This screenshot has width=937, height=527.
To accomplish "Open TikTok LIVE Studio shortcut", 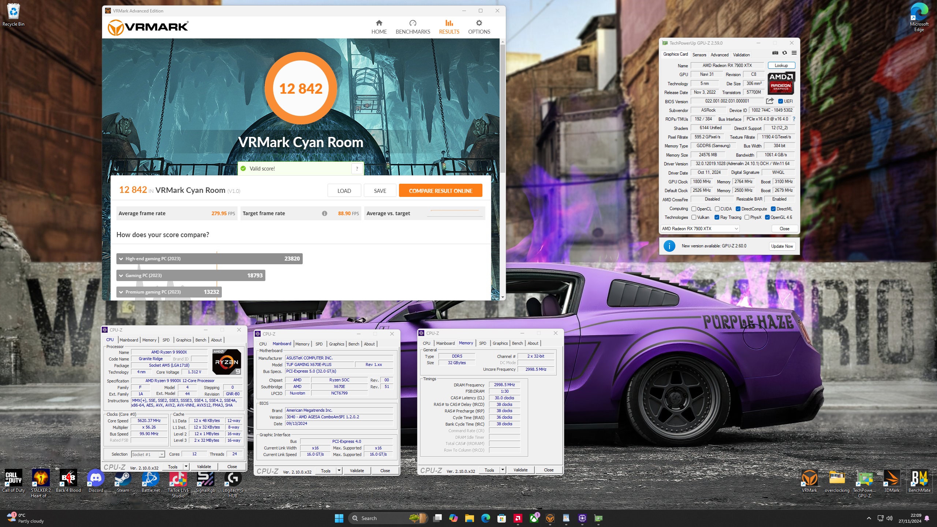I will (x=178, y=483).
